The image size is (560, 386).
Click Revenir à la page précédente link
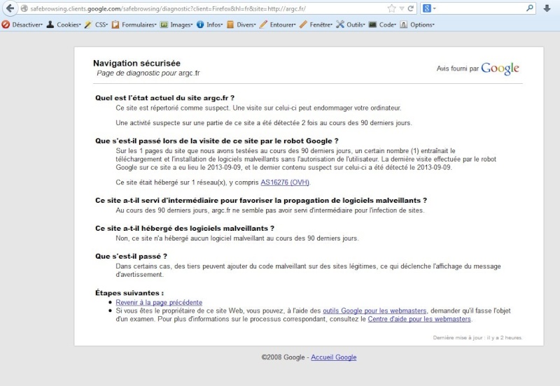pos(159,303)
